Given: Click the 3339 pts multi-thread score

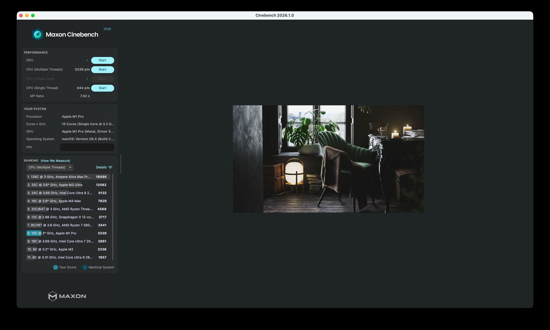Looking at the screenshot, I should pyautogui.click(x=82, y=69).
